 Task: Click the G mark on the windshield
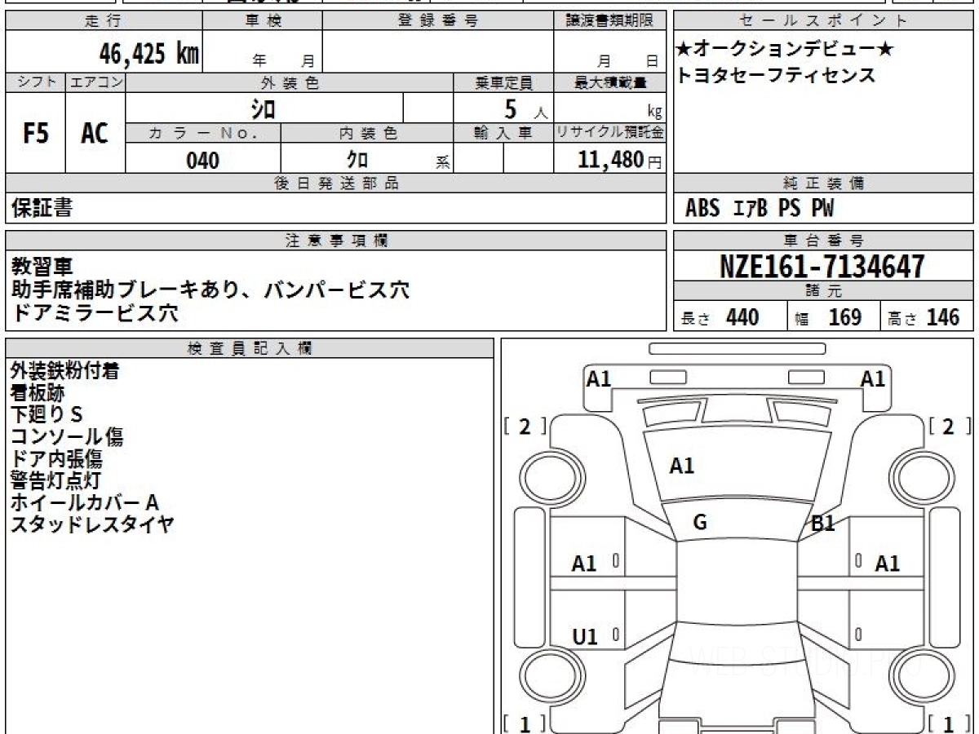pyautogui.click(x=700, y=523)
